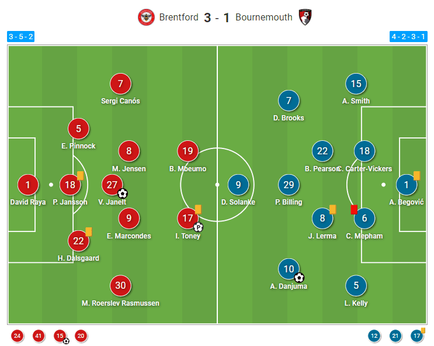Open the Bournemouth 4-2-3-1 formation badge
434x346 pixels.
point(409,36)
